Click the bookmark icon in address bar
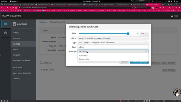 133,8
